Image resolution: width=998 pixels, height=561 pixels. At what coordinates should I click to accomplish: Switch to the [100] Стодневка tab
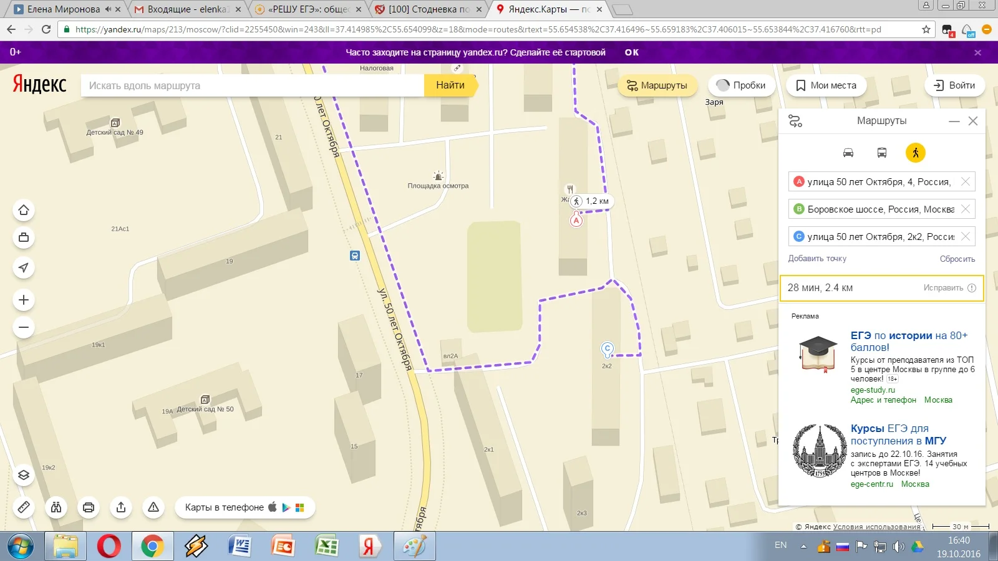(x=429, y=9)
